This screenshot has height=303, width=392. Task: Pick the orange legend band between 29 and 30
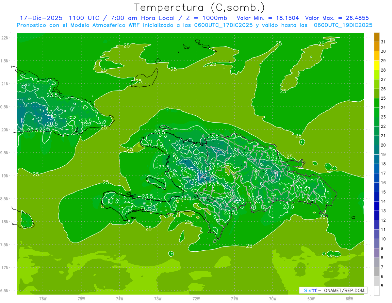point(377,56)
